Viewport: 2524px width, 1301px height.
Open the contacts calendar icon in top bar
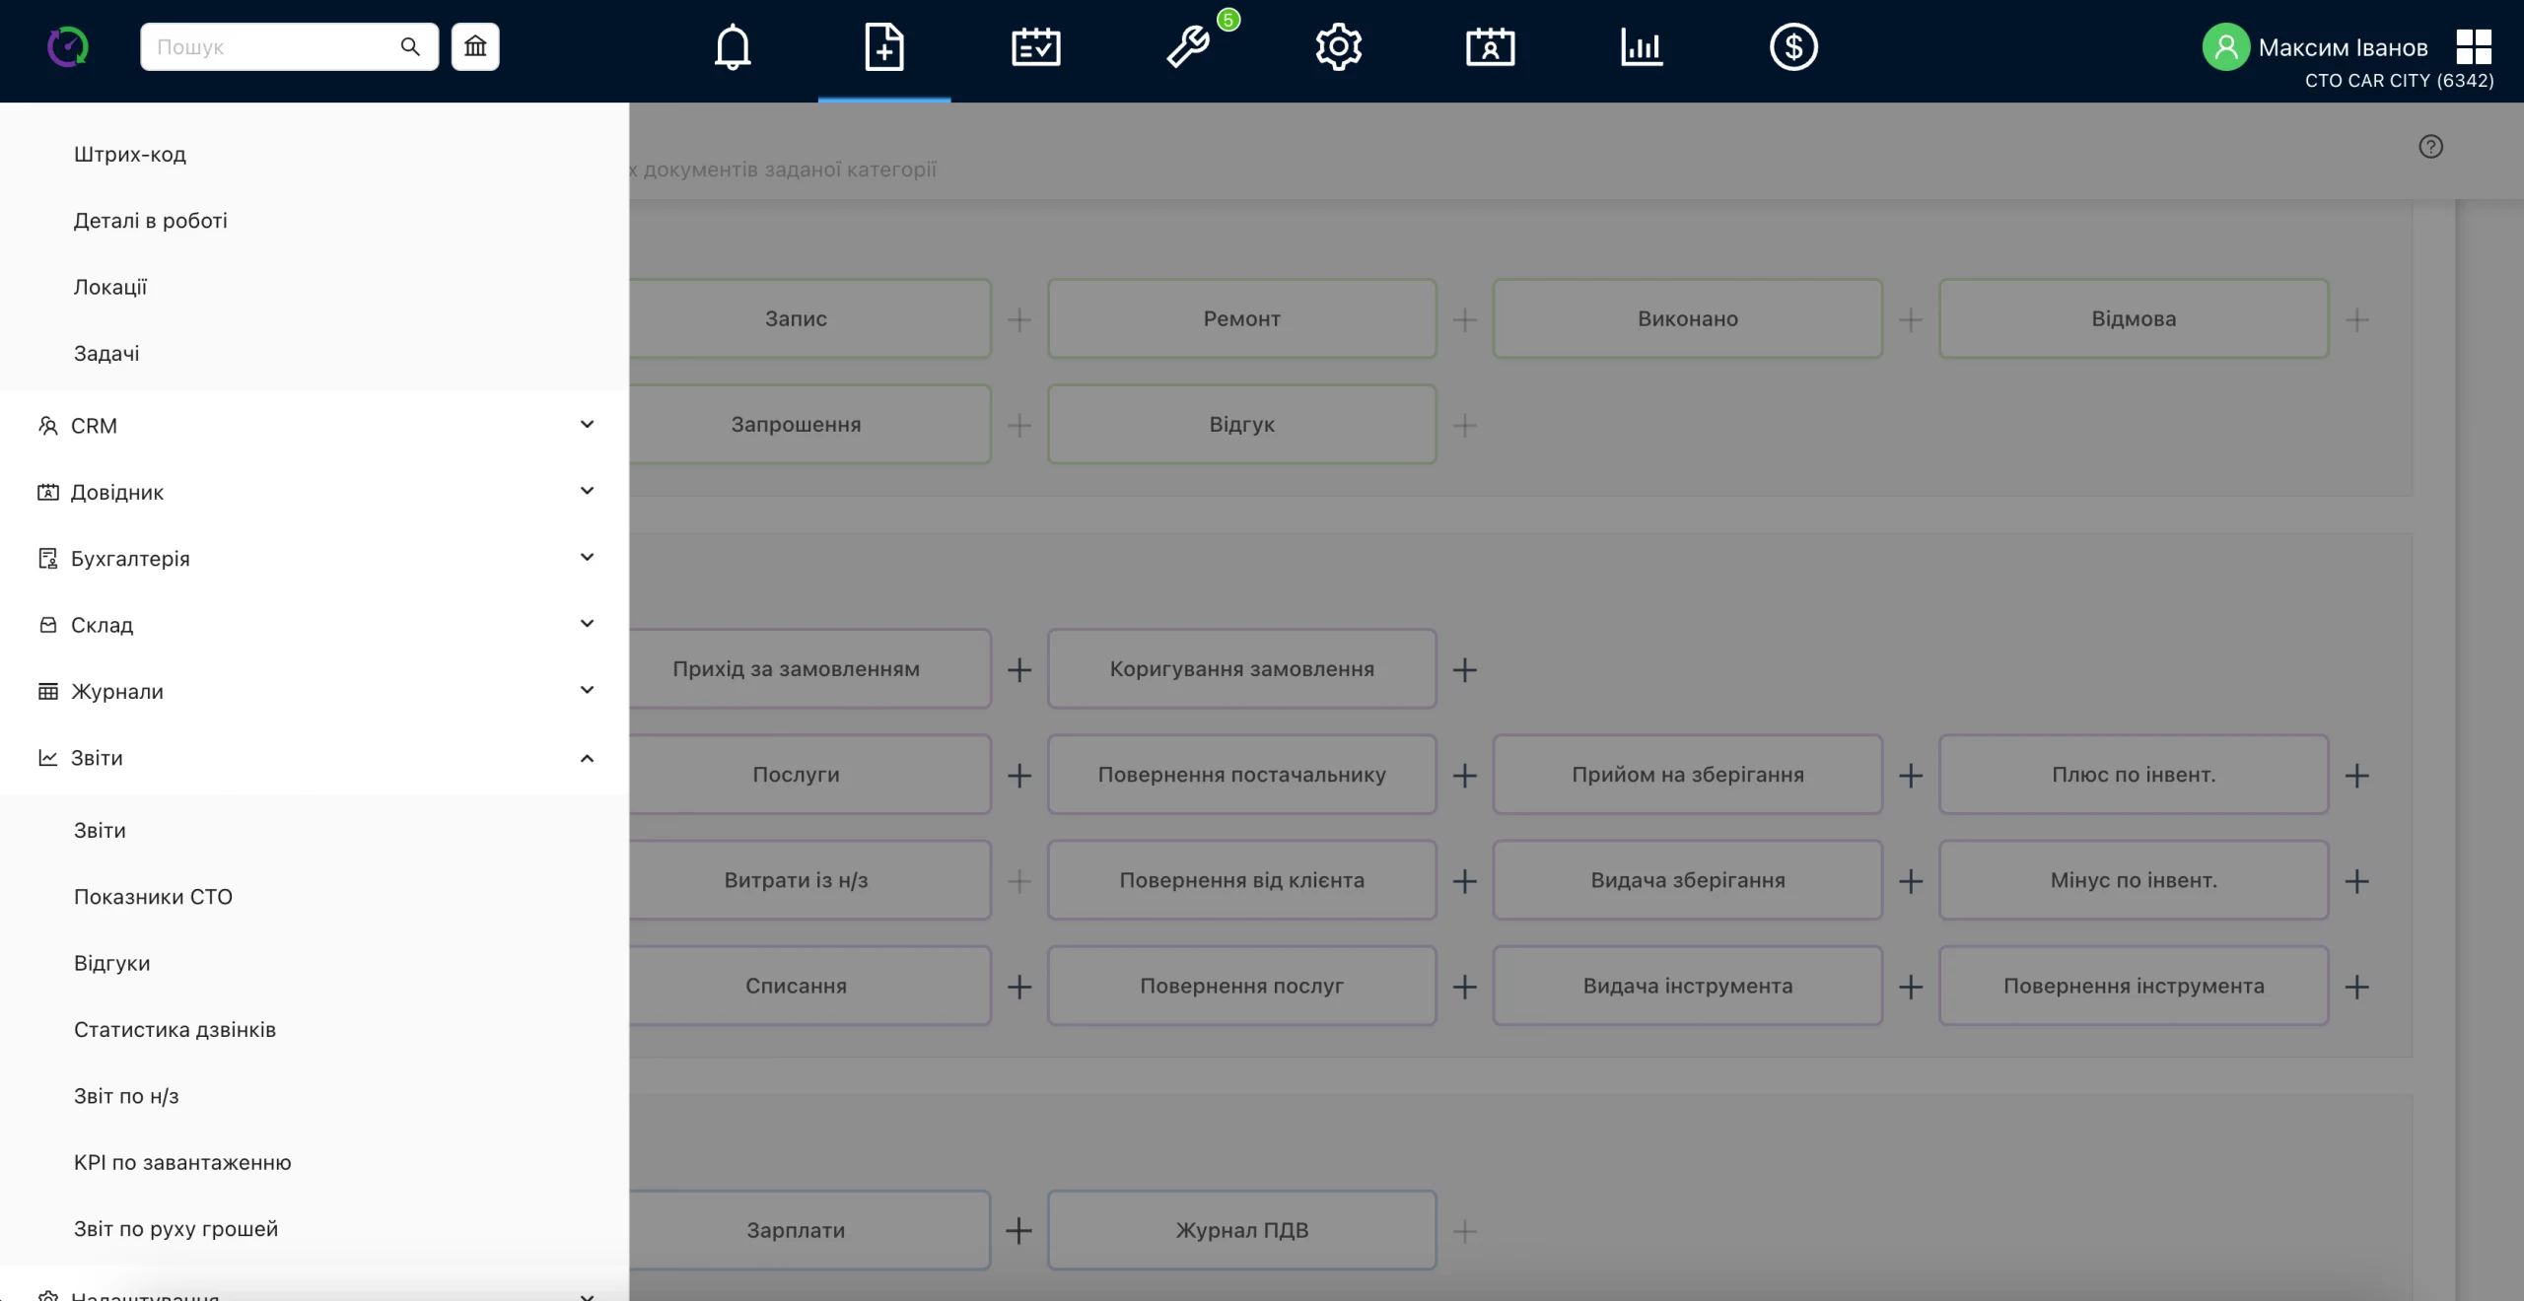tap(1491, 47)
